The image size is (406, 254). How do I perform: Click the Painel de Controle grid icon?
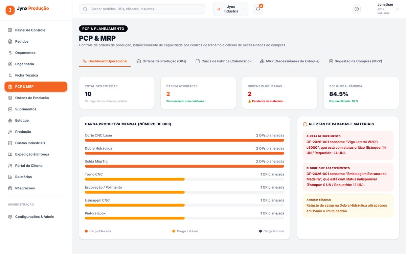click(10, 30)
